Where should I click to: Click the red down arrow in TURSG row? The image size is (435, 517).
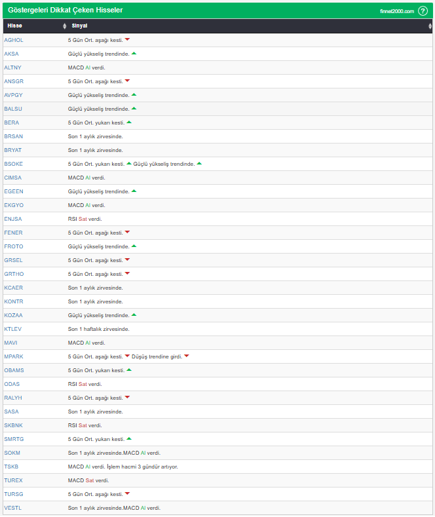[x=127, y=493]
